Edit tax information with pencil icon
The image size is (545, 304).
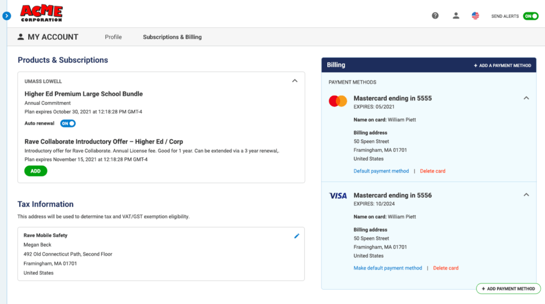point(296,236)
